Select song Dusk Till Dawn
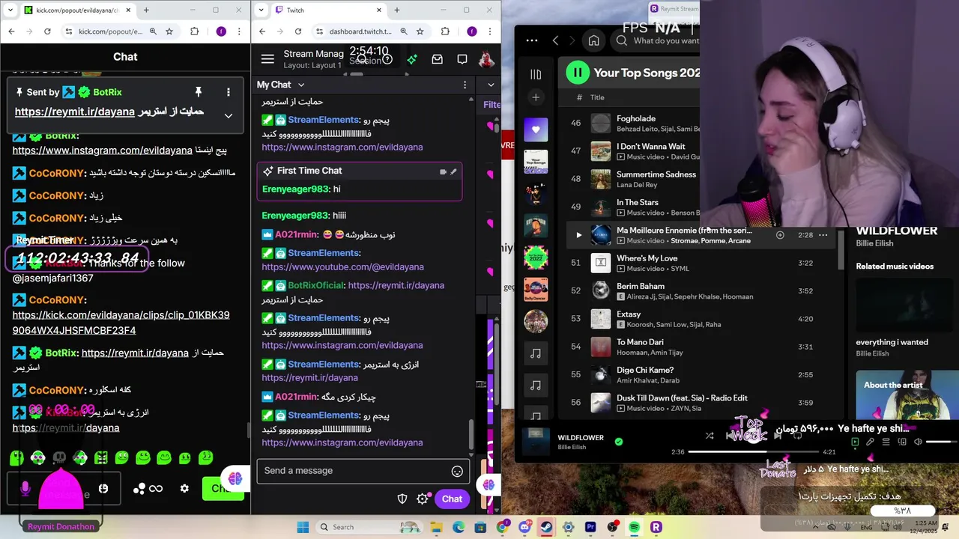The height and width of the screenshot is (539, 959). 683,398
